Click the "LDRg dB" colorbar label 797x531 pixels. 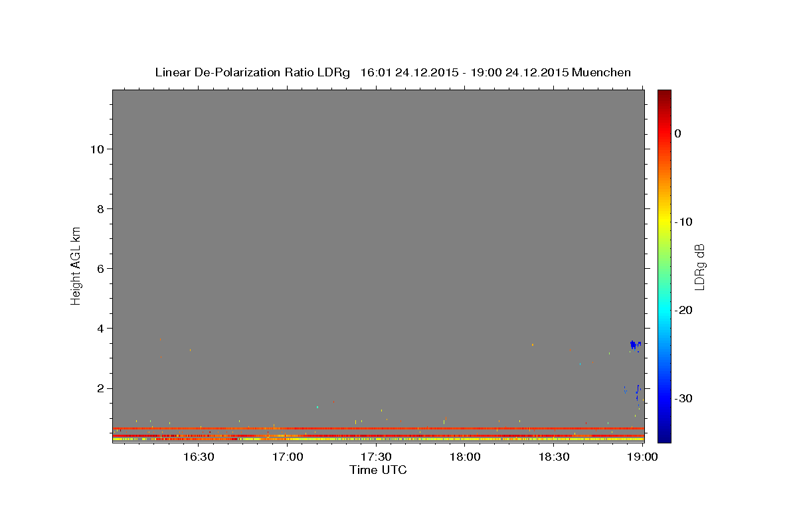(699, 267)
